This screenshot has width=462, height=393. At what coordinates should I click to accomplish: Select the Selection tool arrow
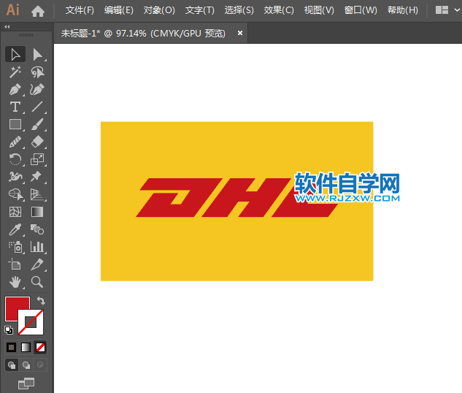pyautogui.click(x=15, y=54)
